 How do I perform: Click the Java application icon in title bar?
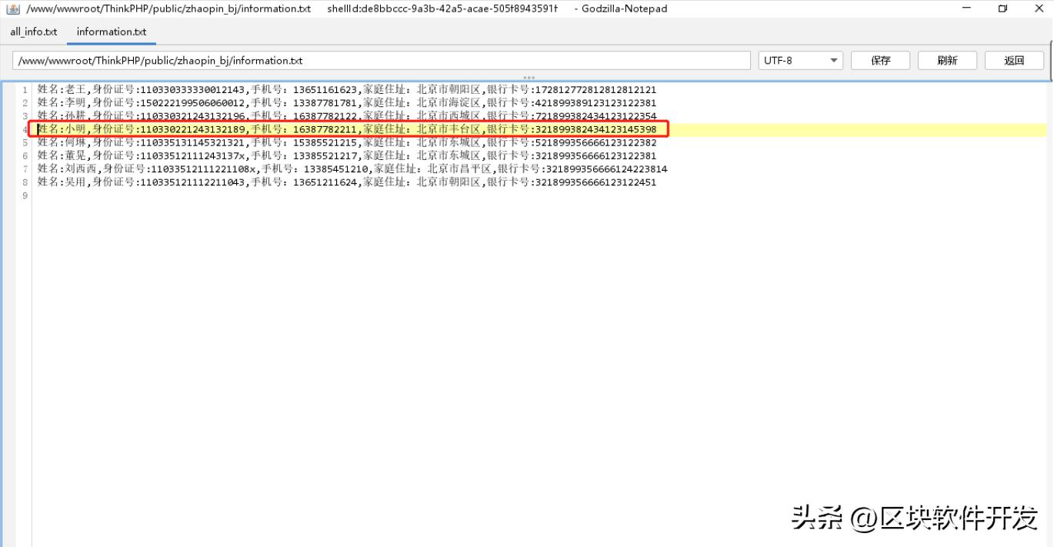click(x=13, y=8)
